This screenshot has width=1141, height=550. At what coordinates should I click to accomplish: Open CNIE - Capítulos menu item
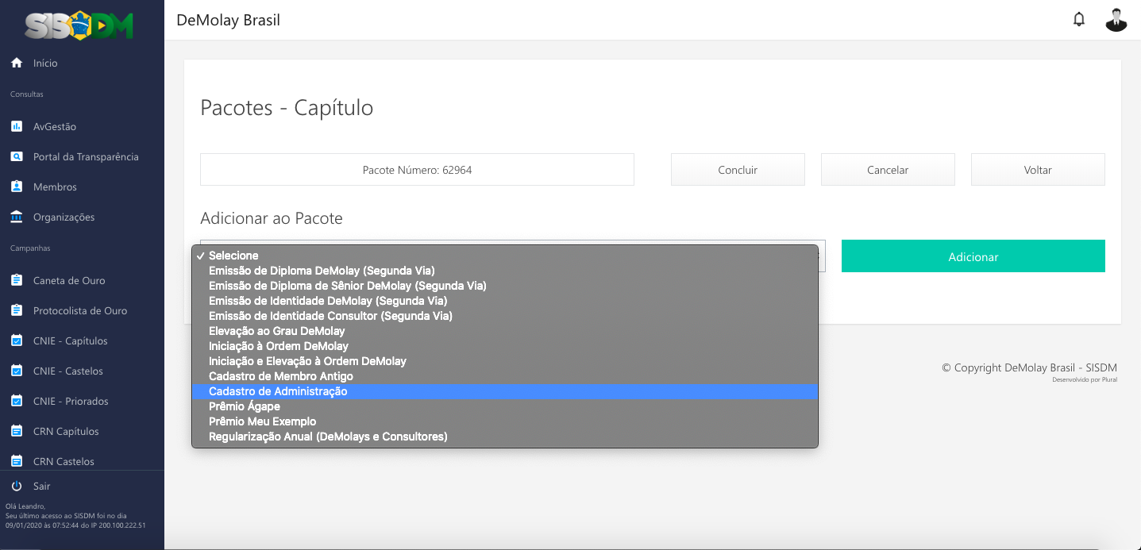coord(70,340)
